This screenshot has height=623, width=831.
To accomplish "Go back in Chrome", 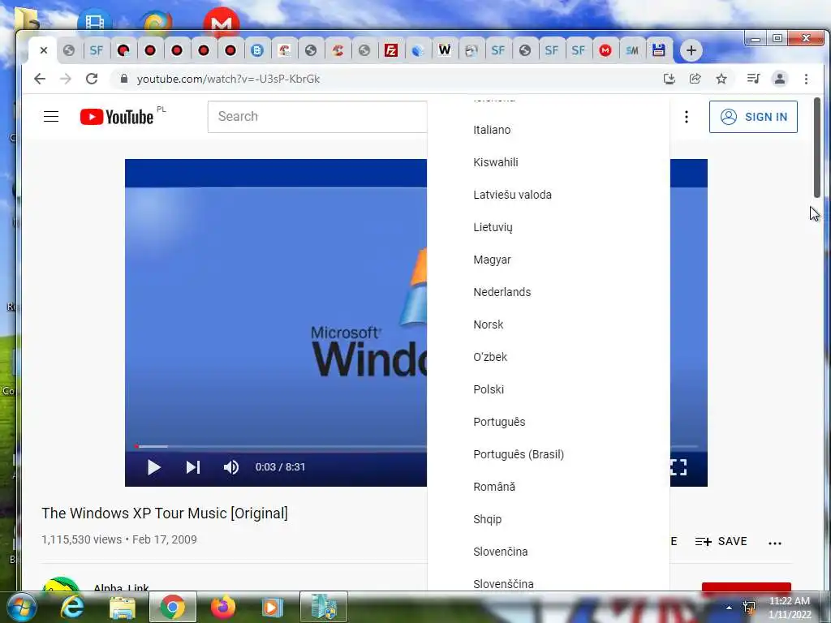I will (40, 79).
